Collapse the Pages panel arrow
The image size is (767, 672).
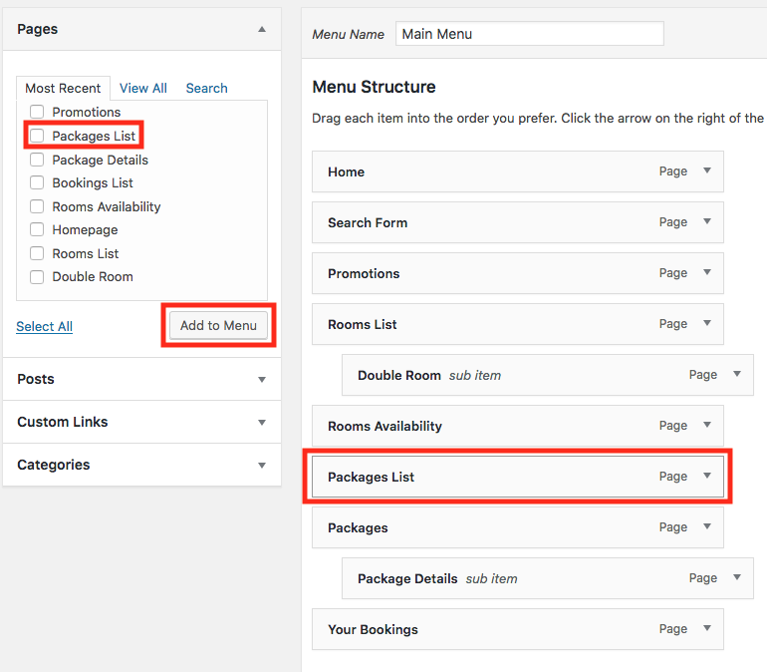point(262,29)
